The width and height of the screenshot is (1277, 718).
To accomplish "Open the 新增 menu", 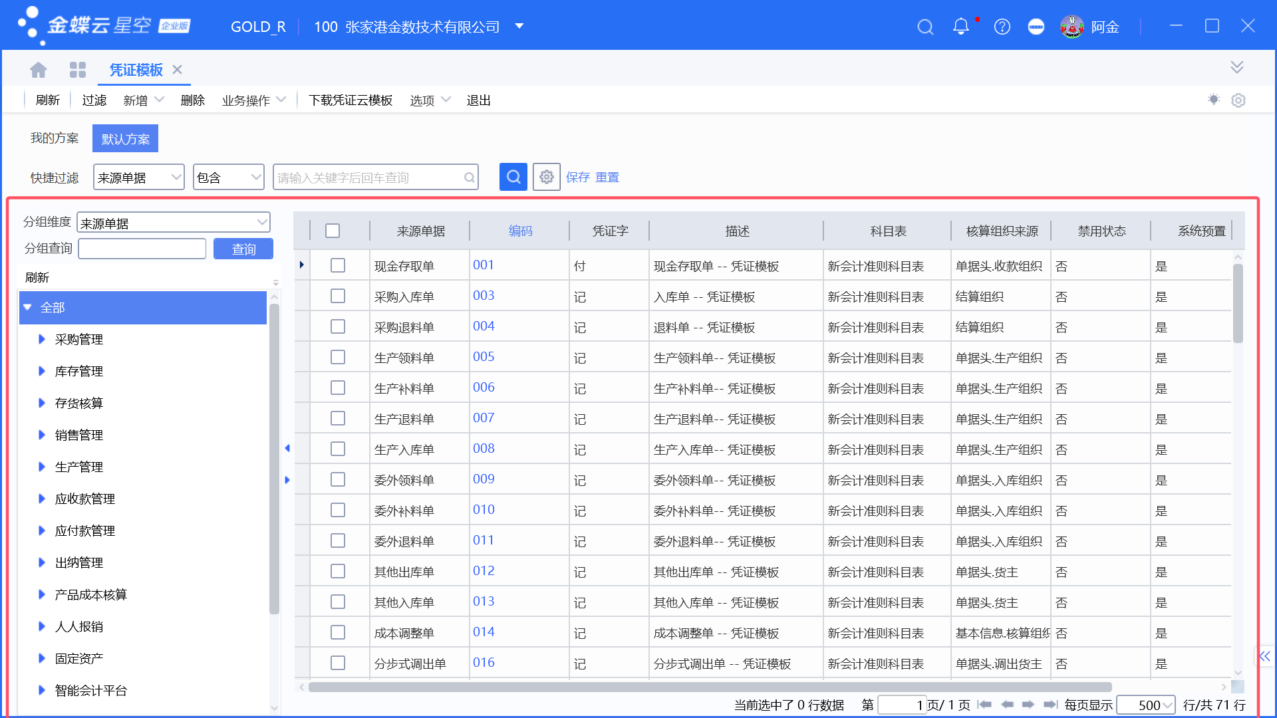I will (143, 100).
